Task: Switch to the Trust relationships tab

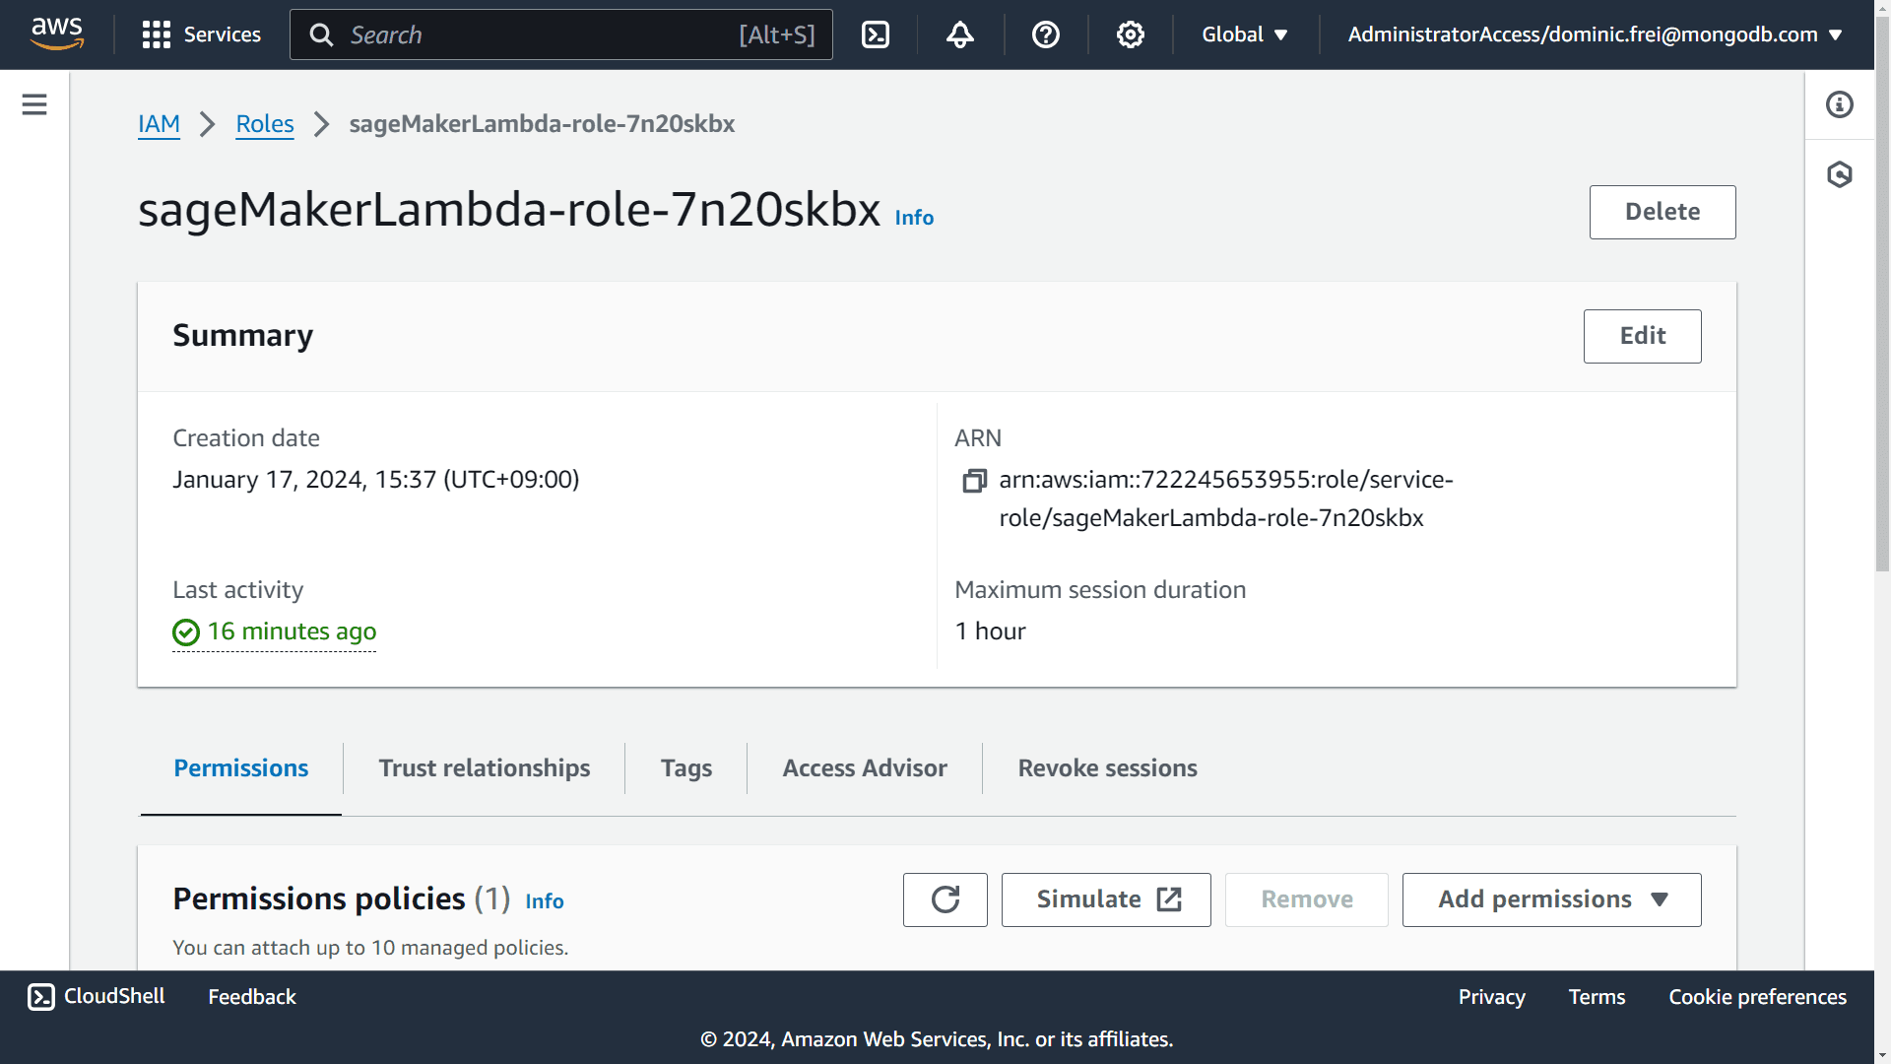Action: [x=485, y=768]
